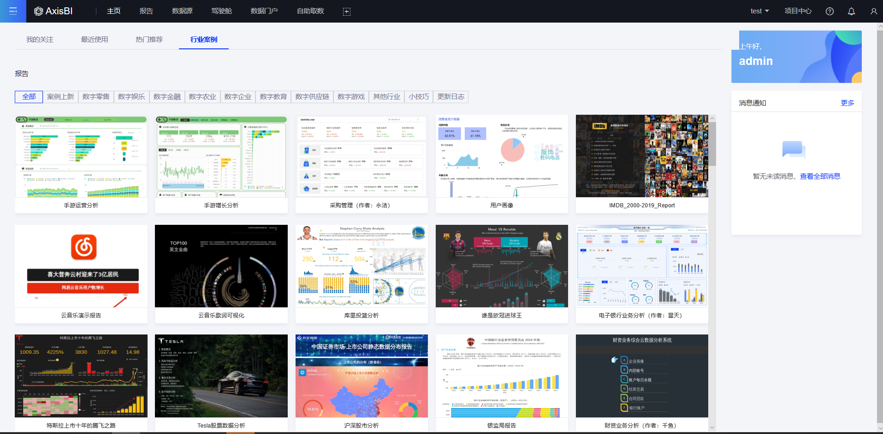Filter reports by 数字企业
Screen dimensions: 883x434
pos(238,97)
